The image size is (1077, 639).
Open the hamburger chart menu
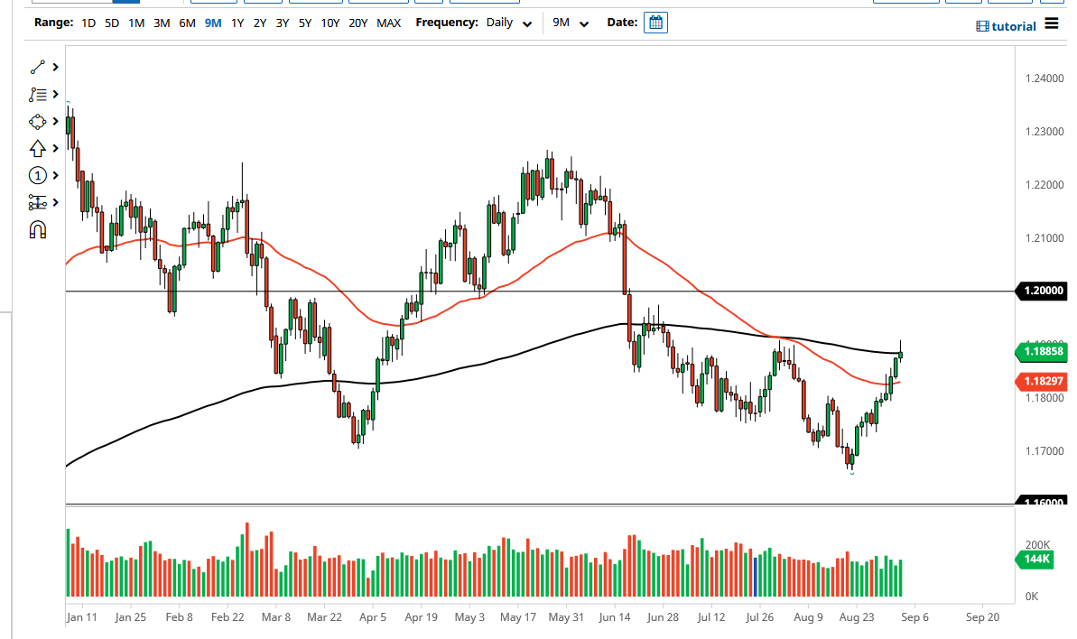click(x=1052, y=23)
